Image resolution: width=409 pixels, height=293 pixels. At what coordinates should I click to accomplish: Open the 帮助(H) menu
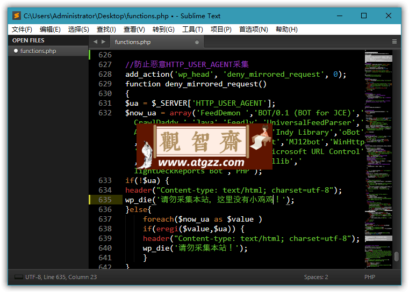pyautogui.click(x=286, y=30)
